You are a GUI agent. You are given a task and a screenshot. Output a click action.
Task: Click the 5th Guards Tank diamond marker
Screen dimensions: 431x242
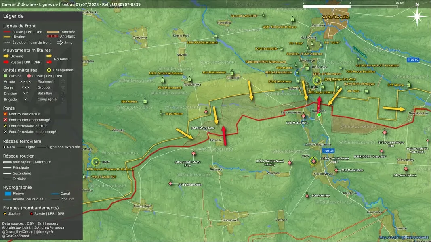tap(406, 169)
